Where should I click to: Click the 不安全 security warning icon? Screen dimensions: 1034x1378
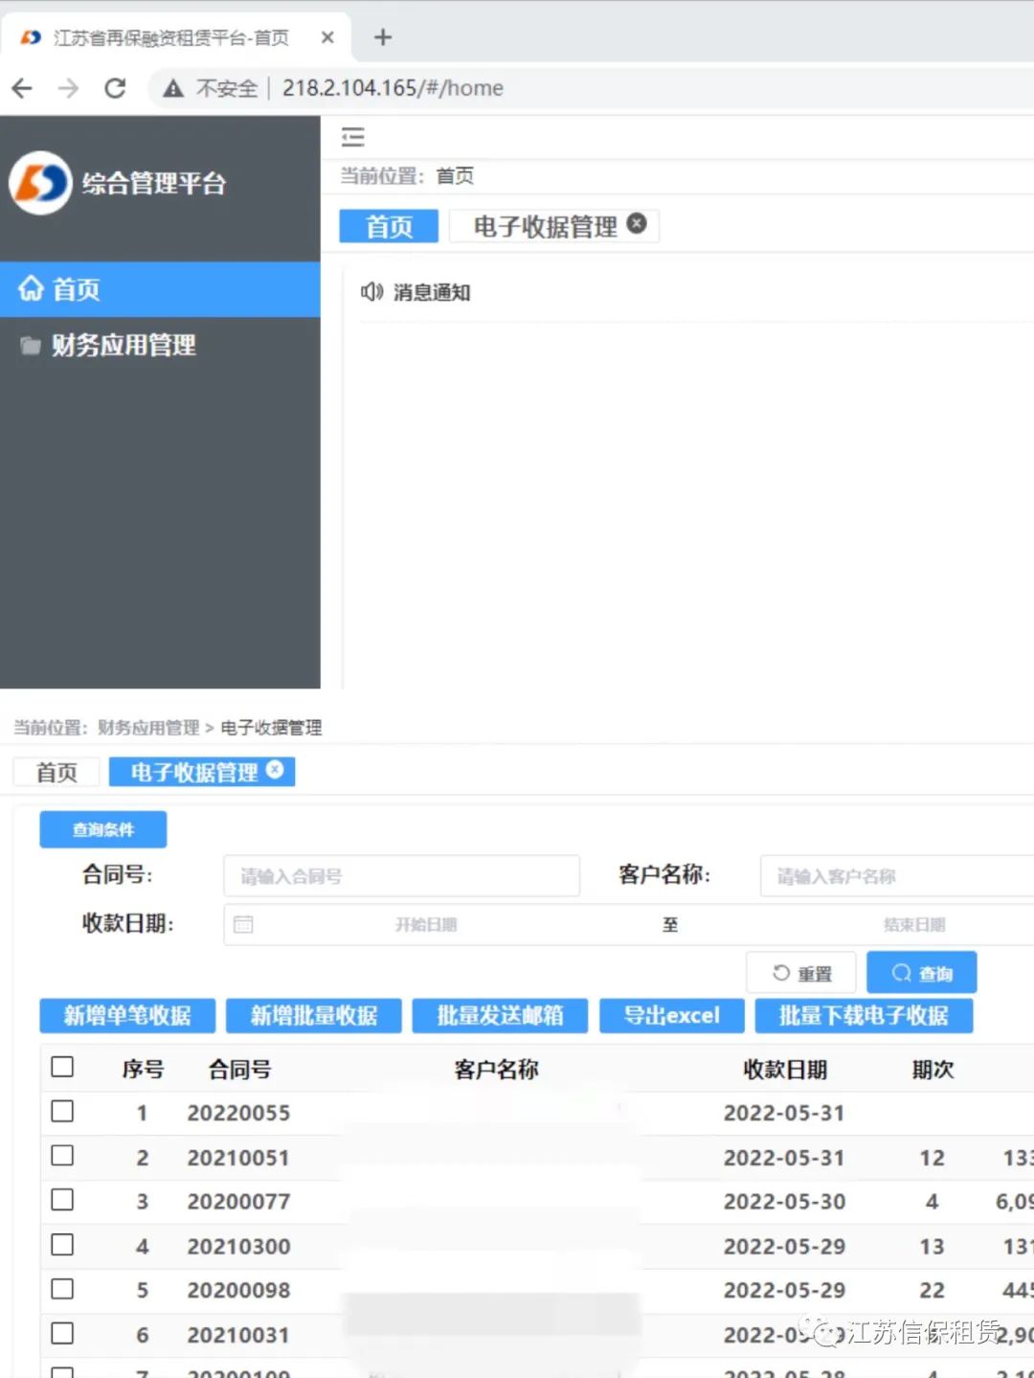[173, 88]
